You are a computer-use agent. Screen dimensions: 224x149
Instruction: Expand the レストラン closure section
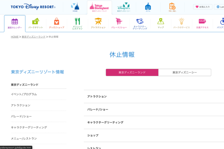point(154,146)
